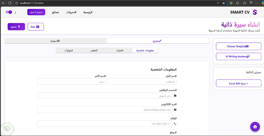Reload the page with refresh icon

[x=10, y=3]
